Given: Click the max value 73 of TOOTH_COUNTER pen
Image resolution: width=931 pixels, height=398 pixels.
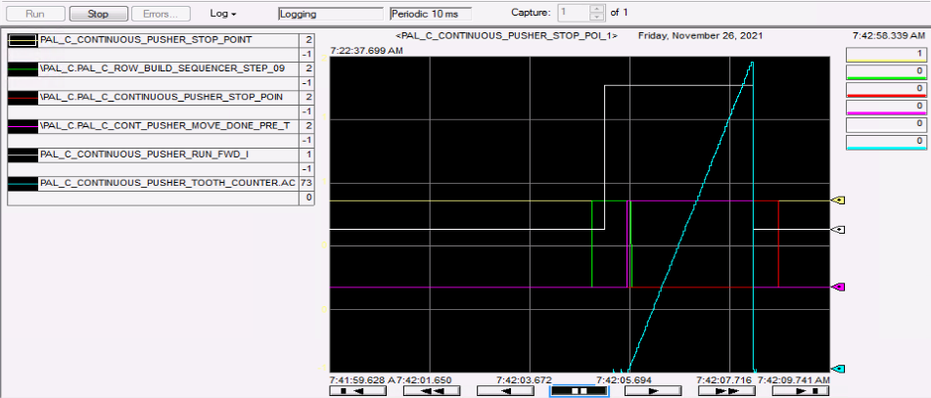Looking at the screenshot, I should click(307, 183).
